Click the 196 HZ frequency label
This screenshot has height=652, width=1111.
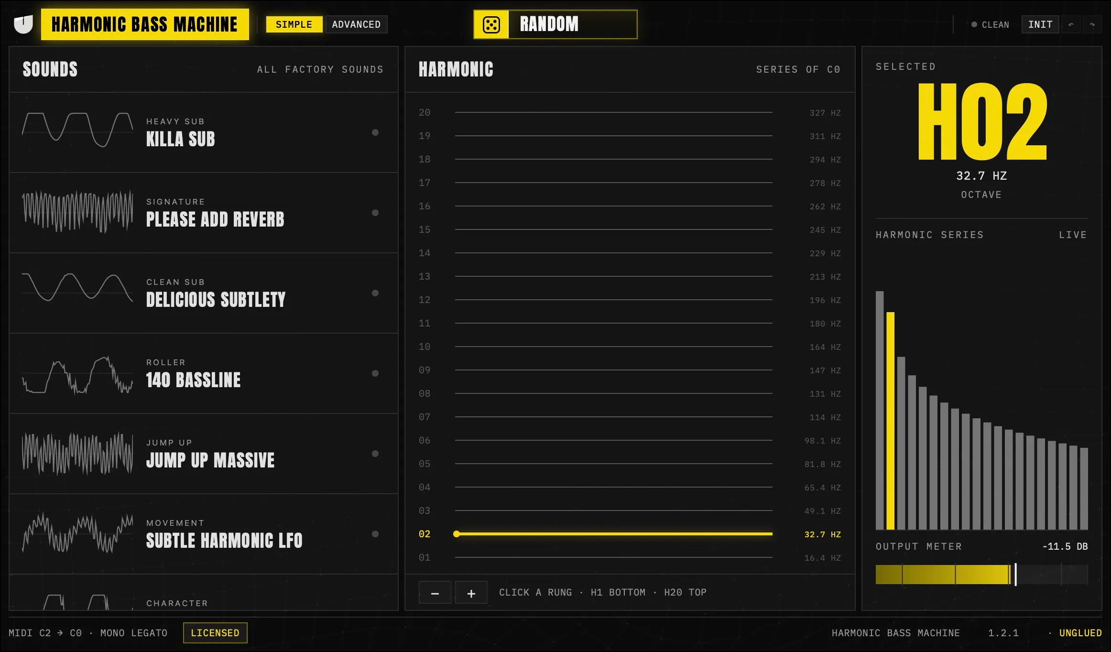[825, 300]
